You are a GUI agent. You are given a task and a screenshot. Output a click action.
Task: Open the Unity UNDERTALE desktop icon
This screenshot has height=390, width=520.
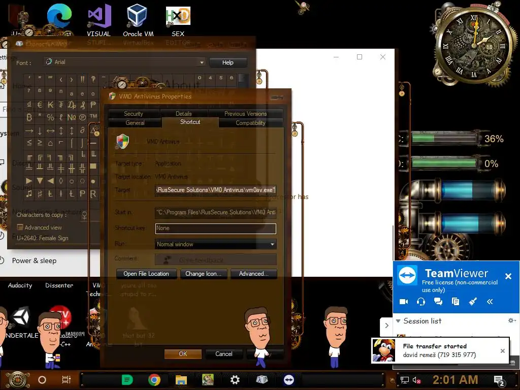coord(21,317)
